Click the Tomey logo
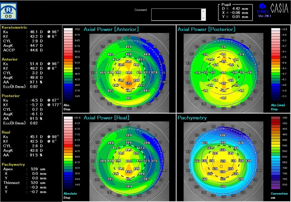This screenshot has width=291, height=202. [263, 9]
